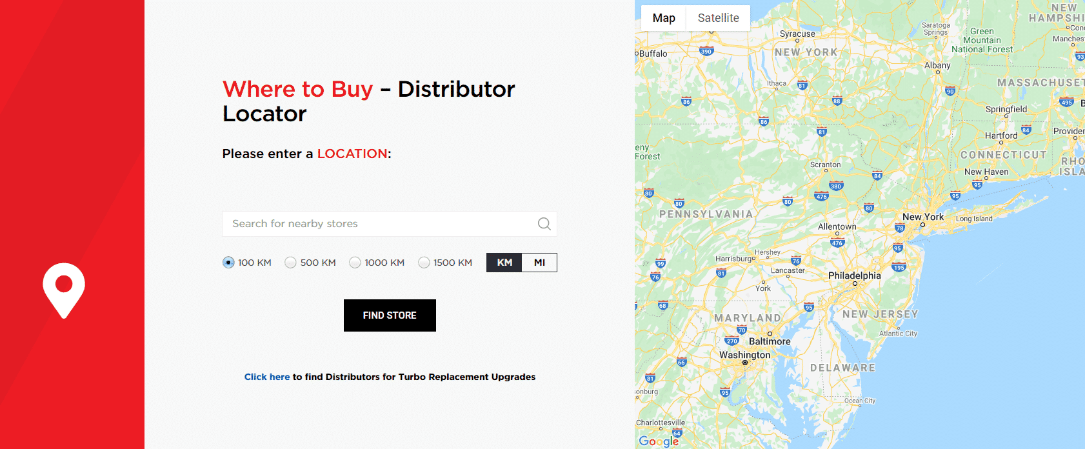The image size is (1085, 449).
Task: Click the Syracuse label on map
Action: (x=797, y=34)
